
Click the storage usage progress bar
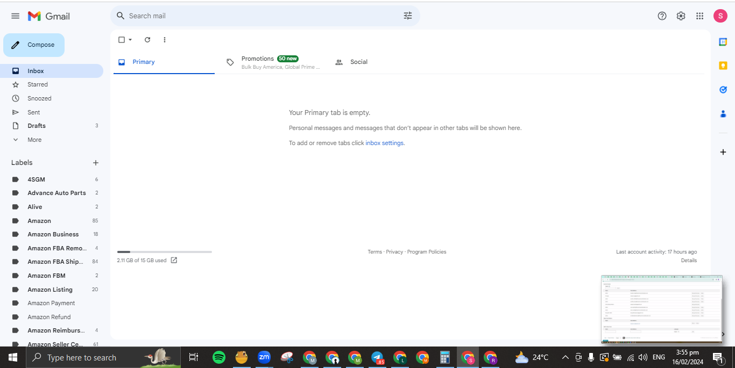(165, 251)
